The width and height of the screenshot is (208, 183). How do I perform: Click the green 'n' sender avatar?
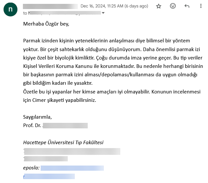coord(10,9)
